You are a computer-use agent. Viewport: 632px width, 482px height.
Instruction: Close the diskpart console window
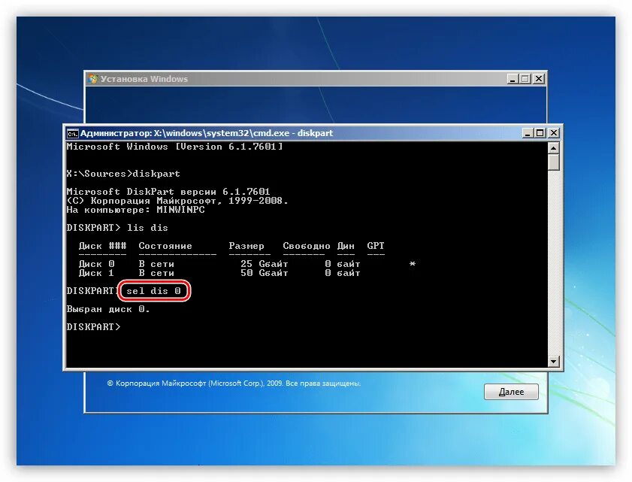pos(553,132)
